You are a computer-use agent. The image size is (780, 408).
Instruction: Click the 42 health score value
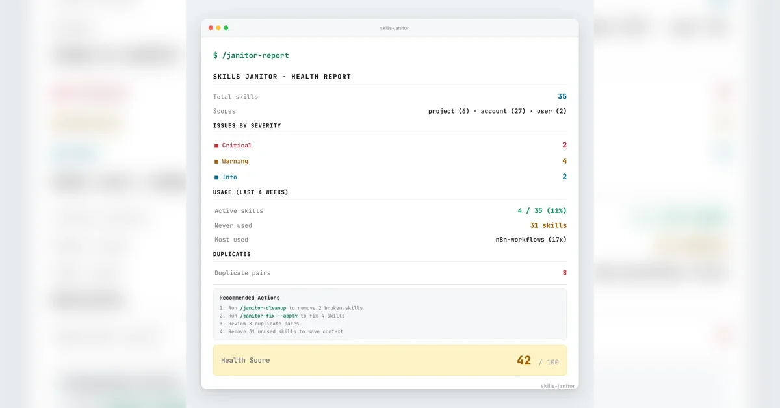tap(524, 361)
